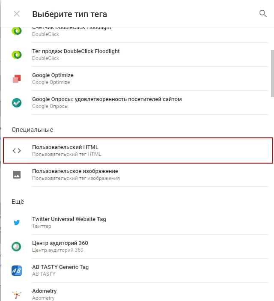
Task: Open search via magnifier icon
Action: tap(263, 13)
